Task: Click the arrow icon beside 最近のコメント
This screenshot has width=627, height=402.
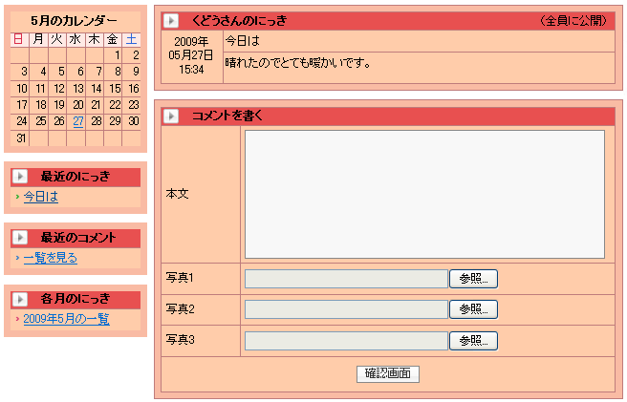Action: (x=20, y=238)
